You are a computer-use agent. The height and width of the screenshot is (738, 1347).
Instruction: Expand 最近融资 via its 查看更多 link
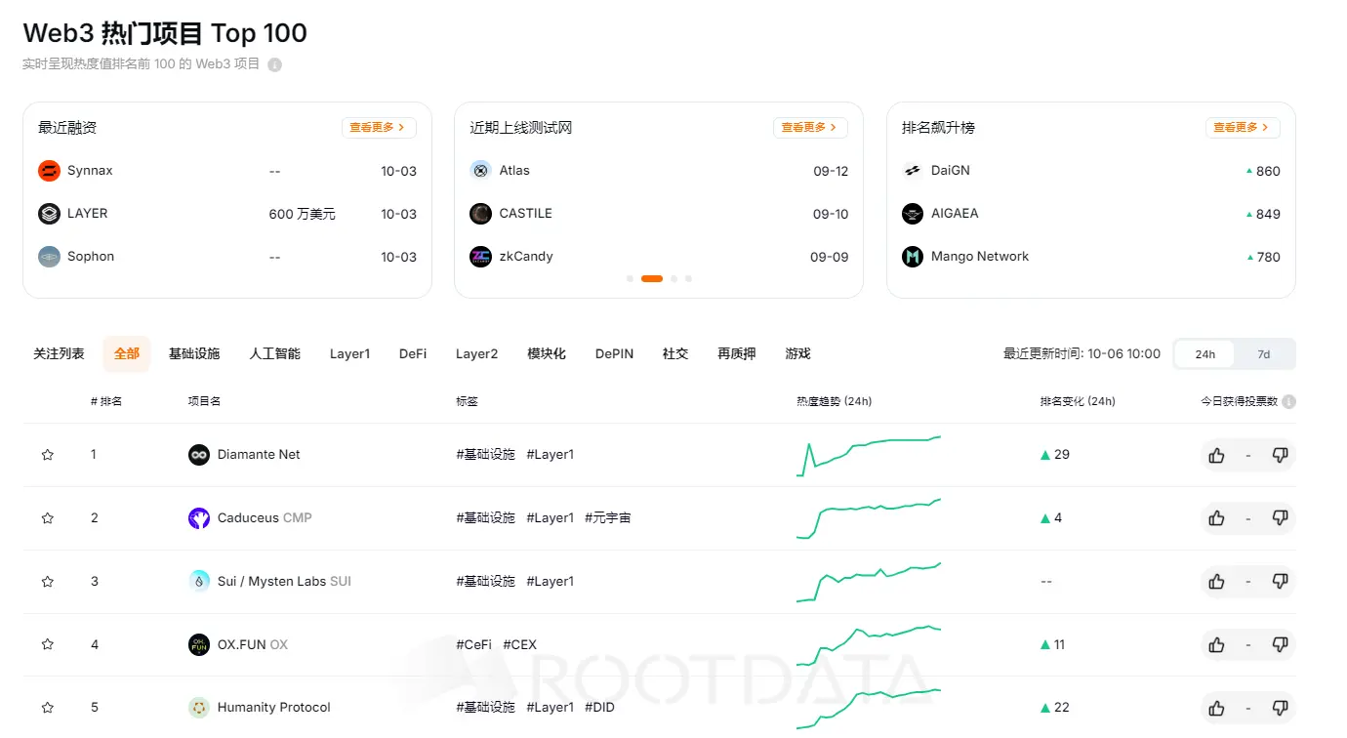coord(379,127)
